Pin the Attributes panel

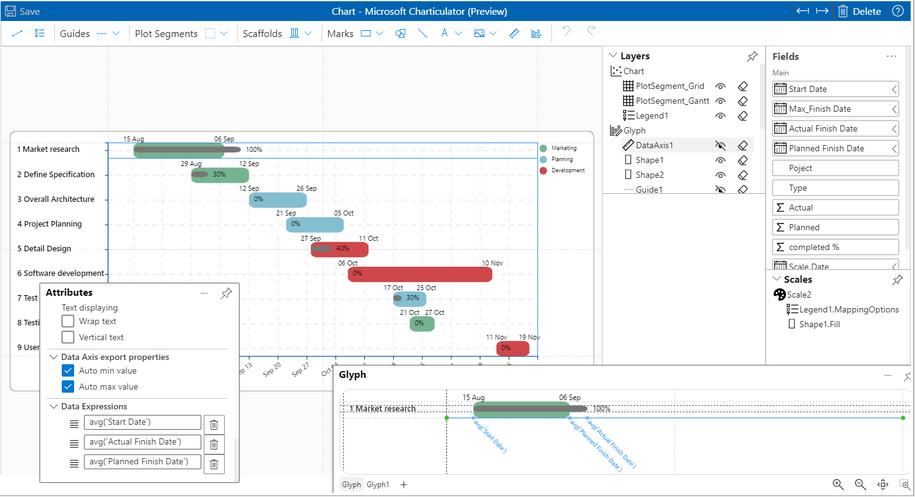[226, 293]
